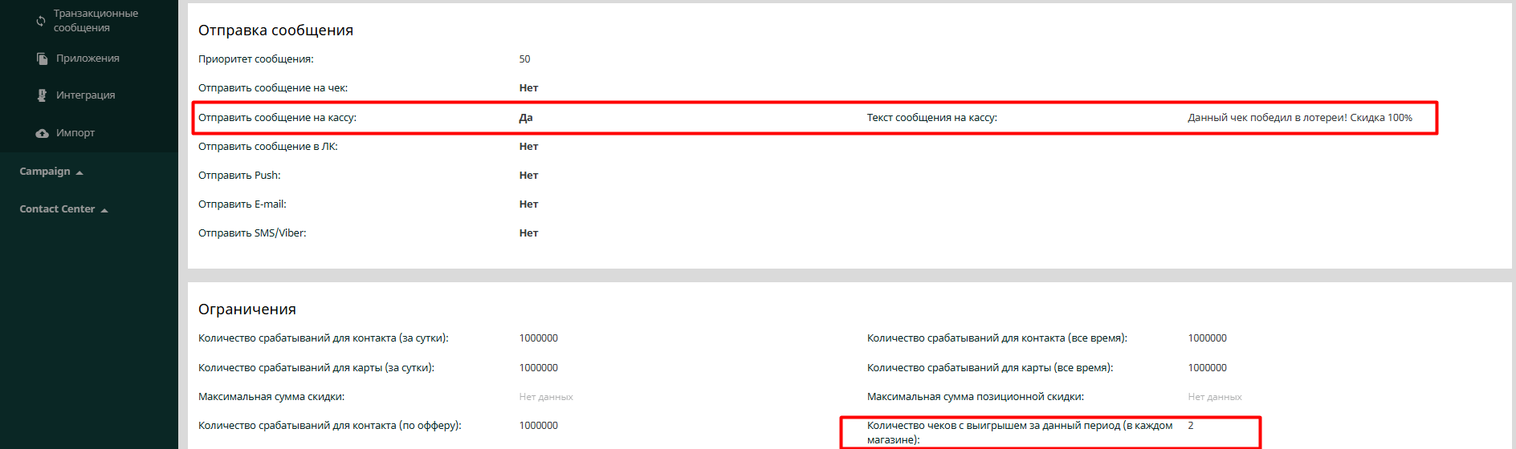Click the Ограничения section heading

pos(247,309)
